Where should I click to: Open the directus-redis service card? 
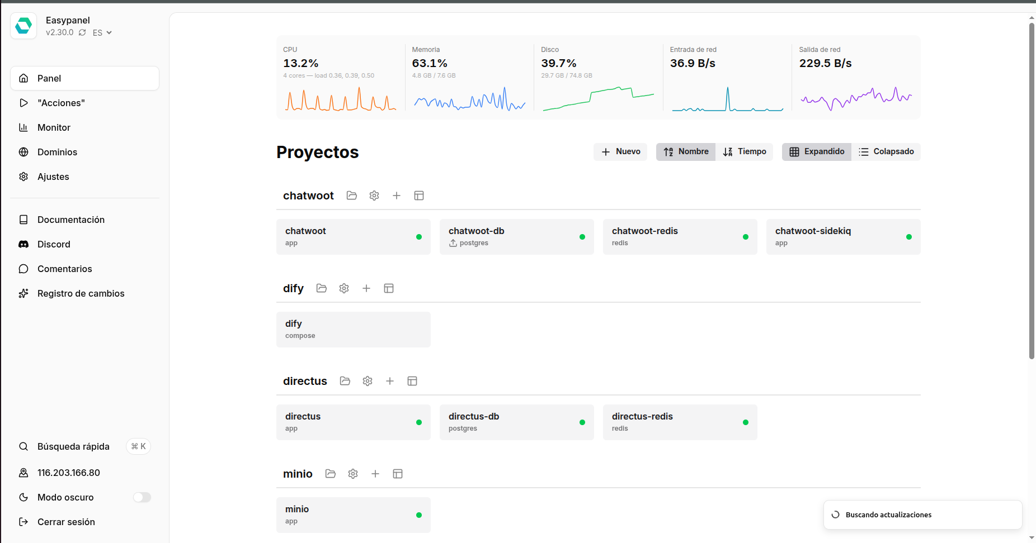[x=680, y=422]
